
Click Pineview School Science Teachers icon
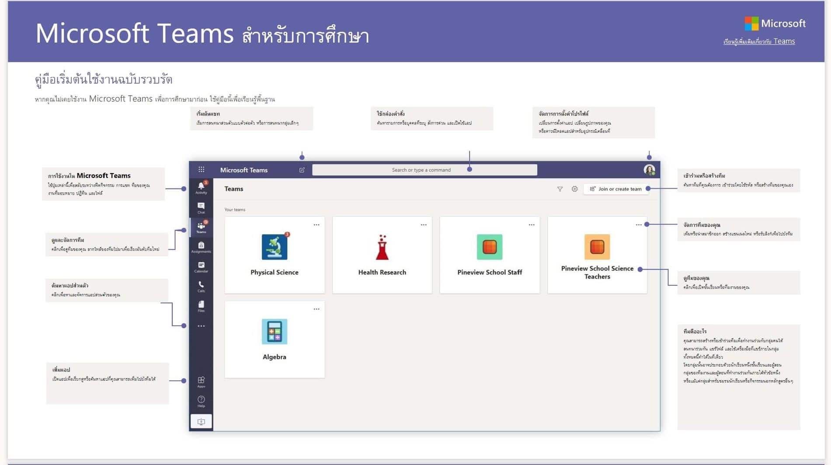[597, 247]
